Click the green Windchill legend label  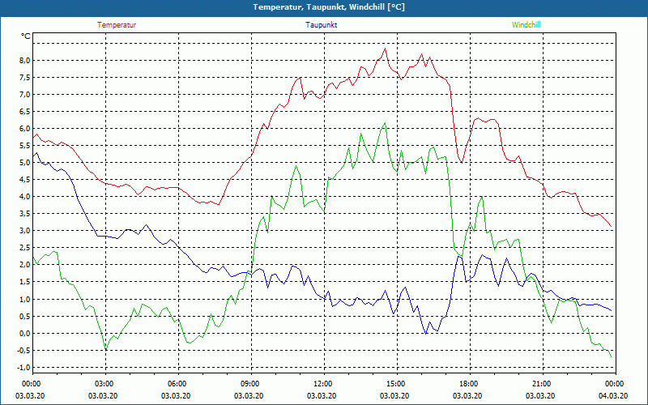click(526, 25)
